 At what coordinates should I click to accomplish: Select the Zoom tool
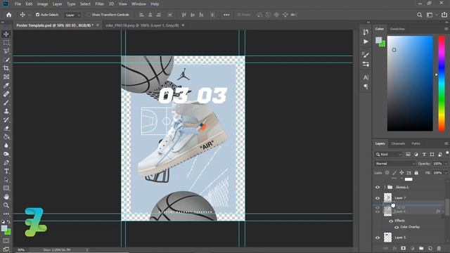click(x=6, y=205)
